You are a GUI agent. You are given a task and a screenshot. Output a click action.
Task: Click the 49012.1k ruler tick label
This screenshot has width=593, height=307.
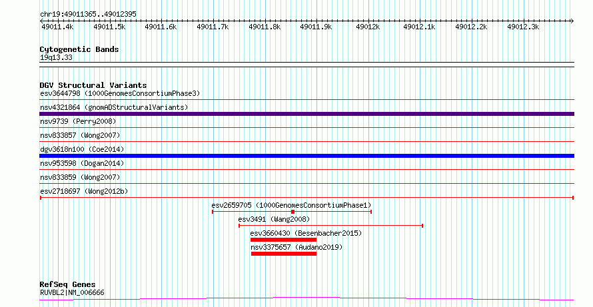pos(419,27)
